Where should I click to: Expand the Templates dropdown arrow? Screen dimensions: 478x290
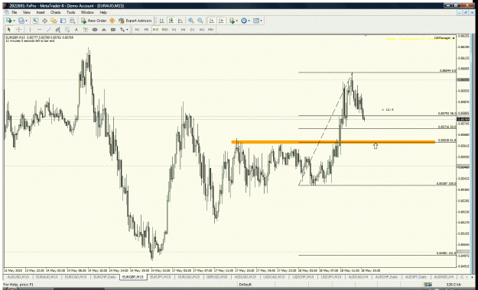[x=262, y=21]
